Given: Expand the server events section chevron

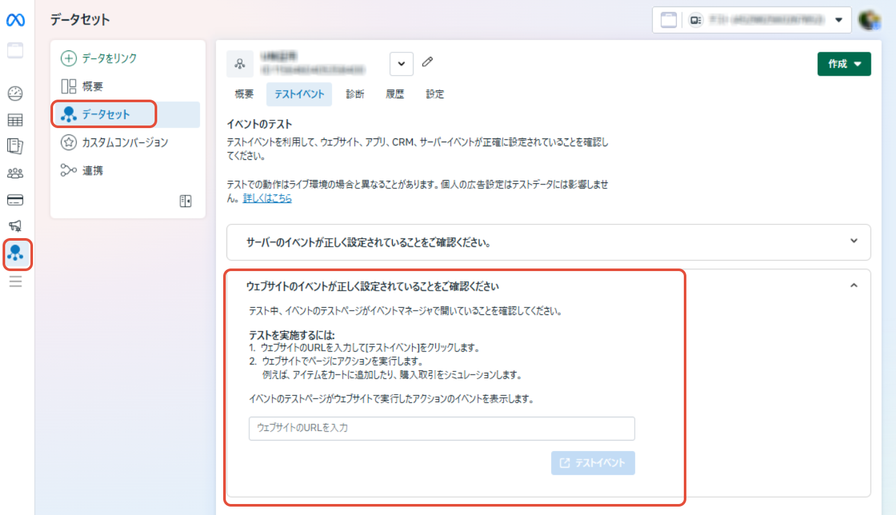Looking at the screenshot, I should click(853, 241).
